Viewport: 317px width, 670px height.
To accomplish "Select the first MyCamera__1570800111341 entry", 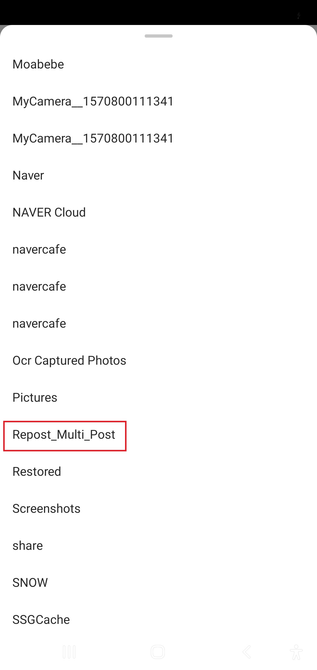I will 158,101.
